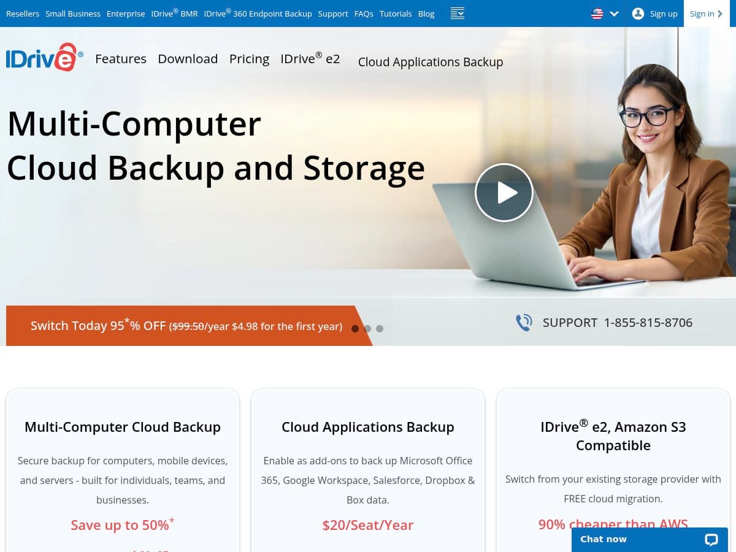Click the $20/Seat/Year price text
The width and height of the screenshot is (736, 552).
click(x=368, y=525)
